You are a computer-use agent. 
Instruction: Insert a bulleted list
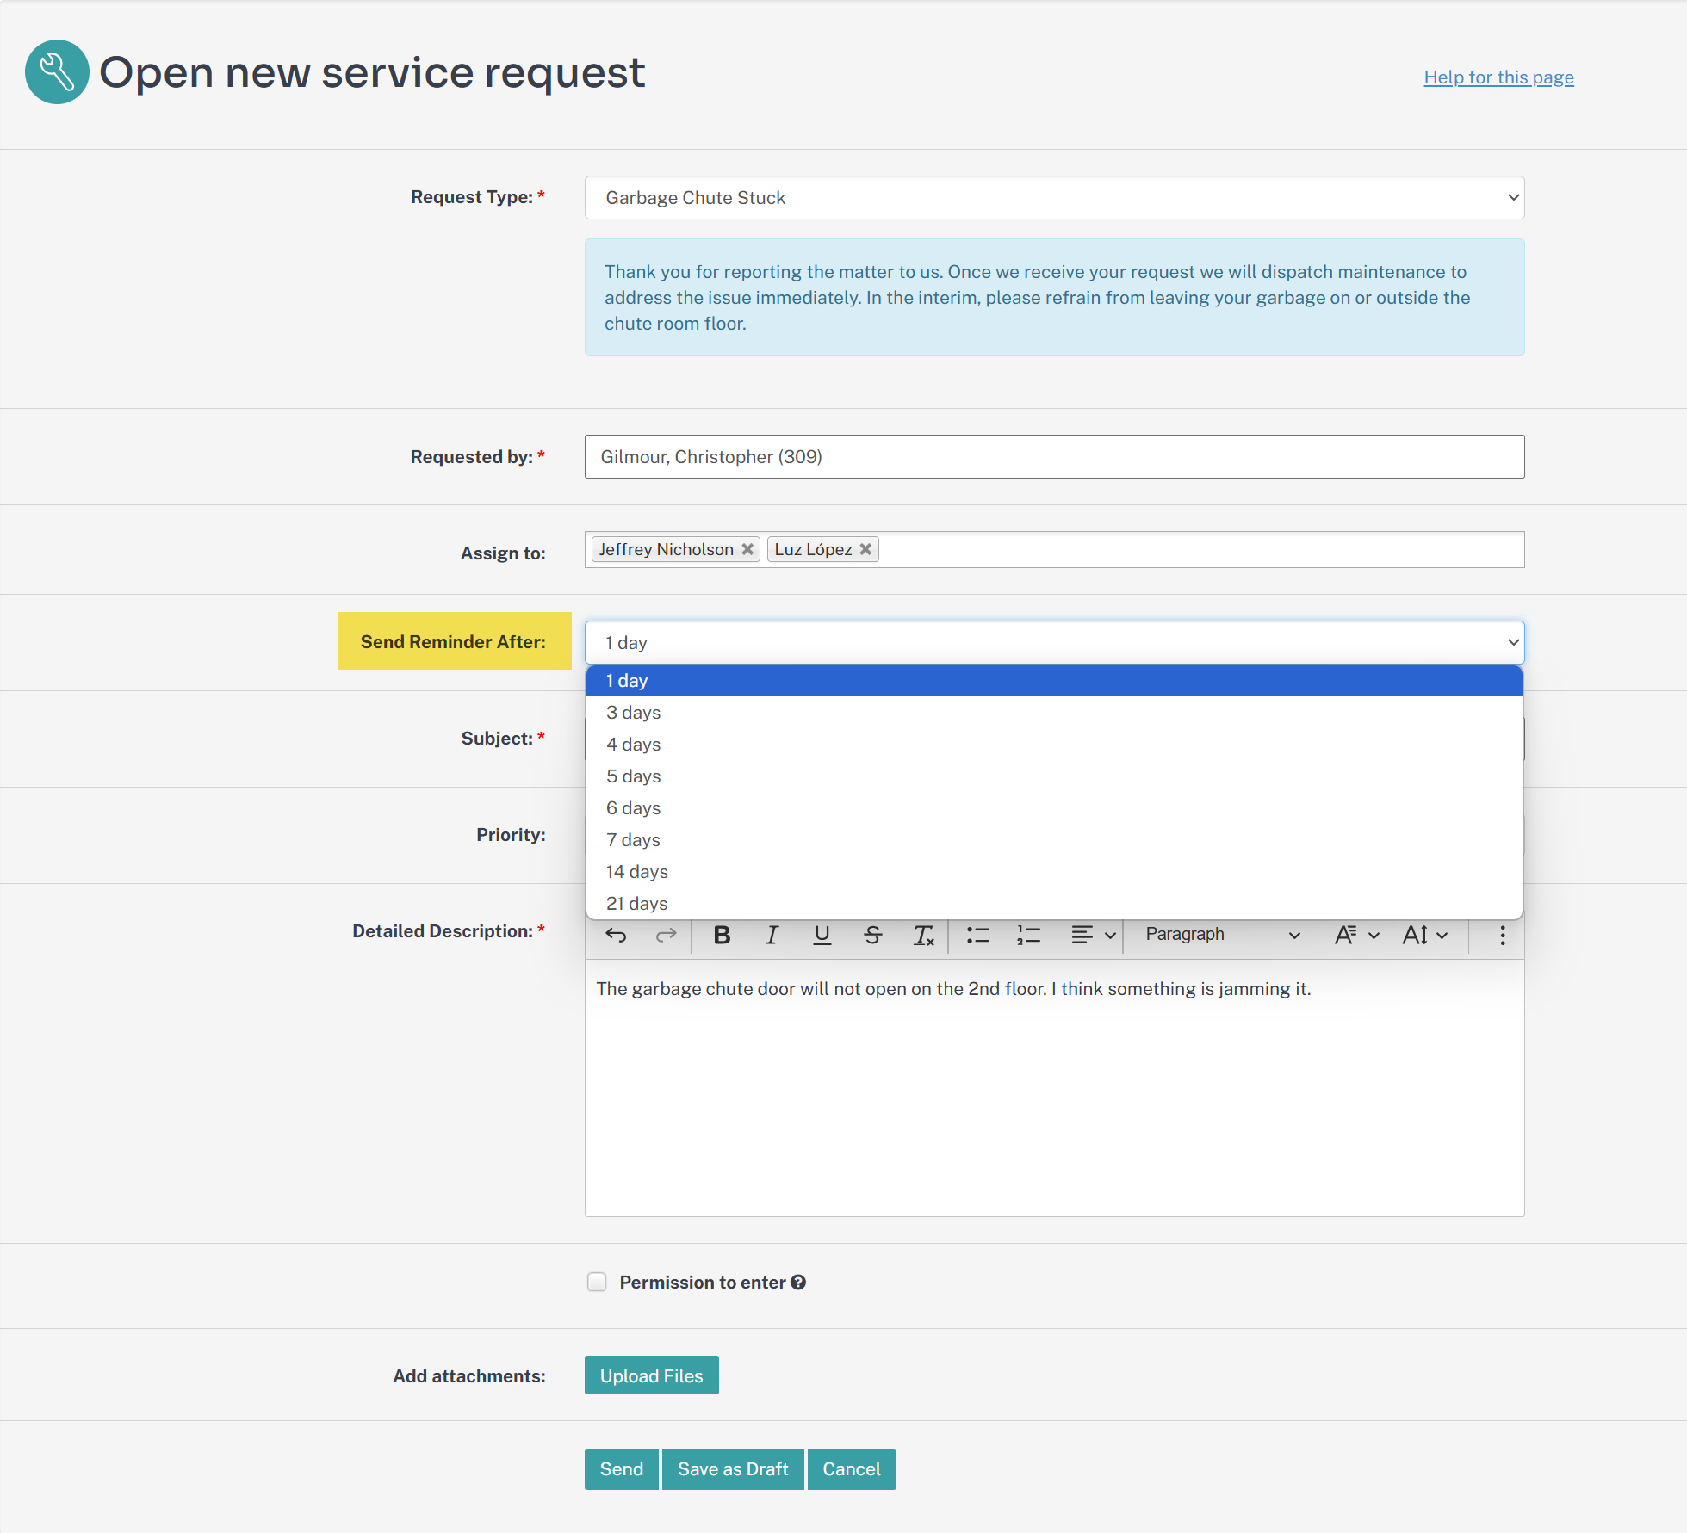click(978, 935)
